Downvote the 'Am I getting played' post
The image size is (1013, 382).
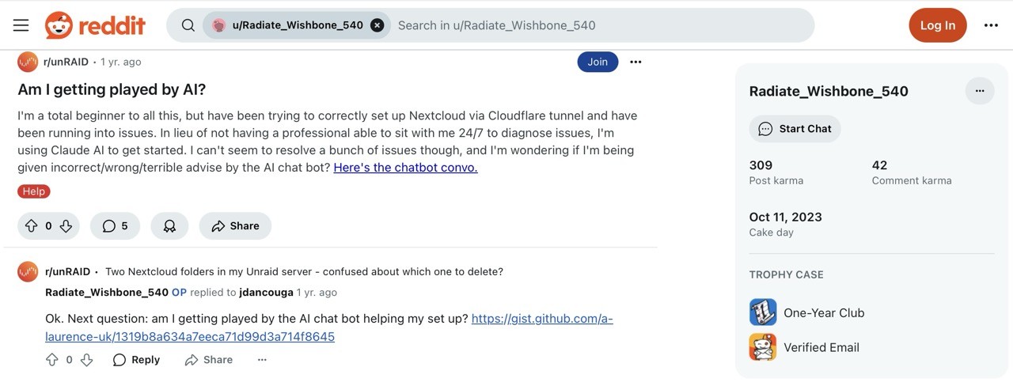[66, 226]
